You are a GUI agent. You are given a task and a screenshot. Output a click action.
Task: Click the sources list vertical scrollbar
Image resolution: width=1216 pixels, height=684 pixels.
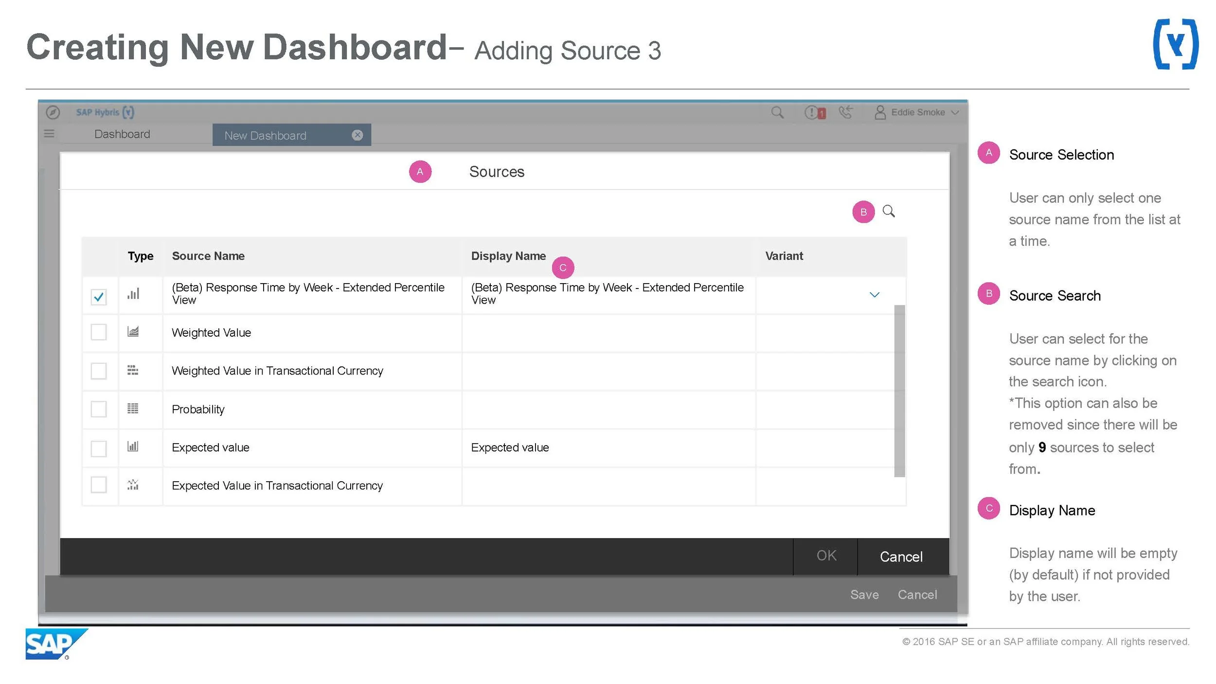tap(899, 391)
